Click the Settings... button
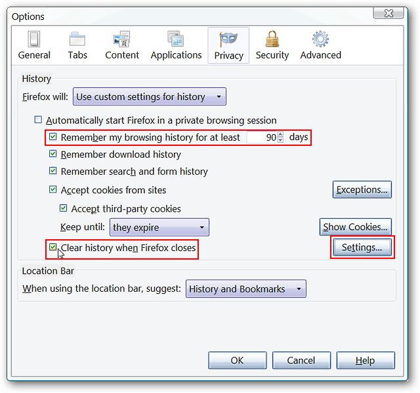Screen dimensions: 420x393 click(x=362, y=248)
